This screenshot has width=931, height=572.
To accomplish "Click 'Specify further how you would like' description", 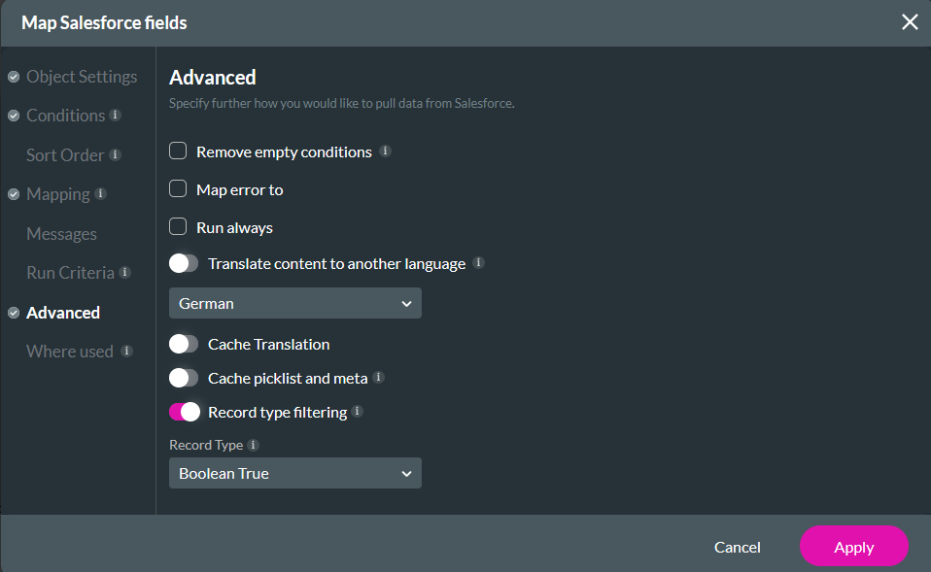I will (342, 103).
